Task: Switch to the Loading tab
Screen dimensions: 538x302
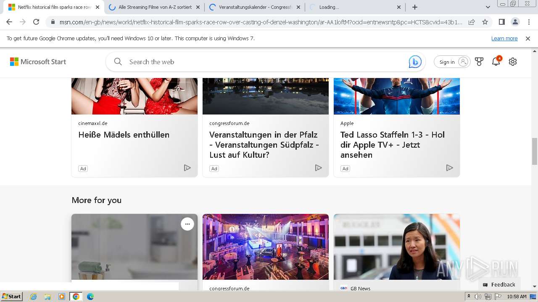Action: click(355, 7)
